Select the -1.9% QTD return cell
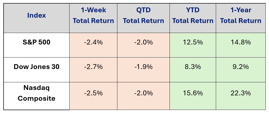The height and width of the screenshot is (114, 269). point(143,67)
